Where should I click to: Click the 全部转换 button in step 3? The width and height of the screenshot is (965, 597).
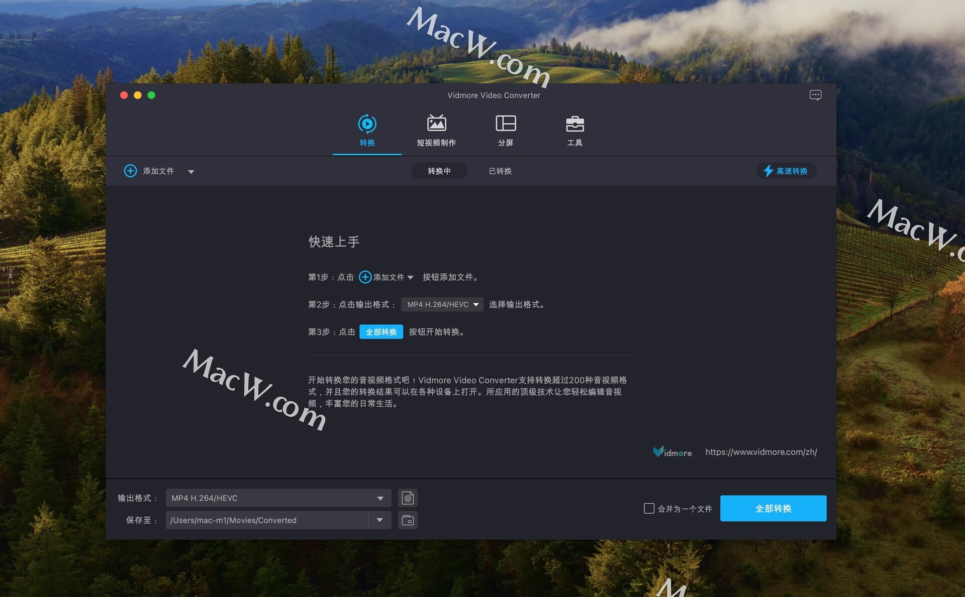click(381, 332)
